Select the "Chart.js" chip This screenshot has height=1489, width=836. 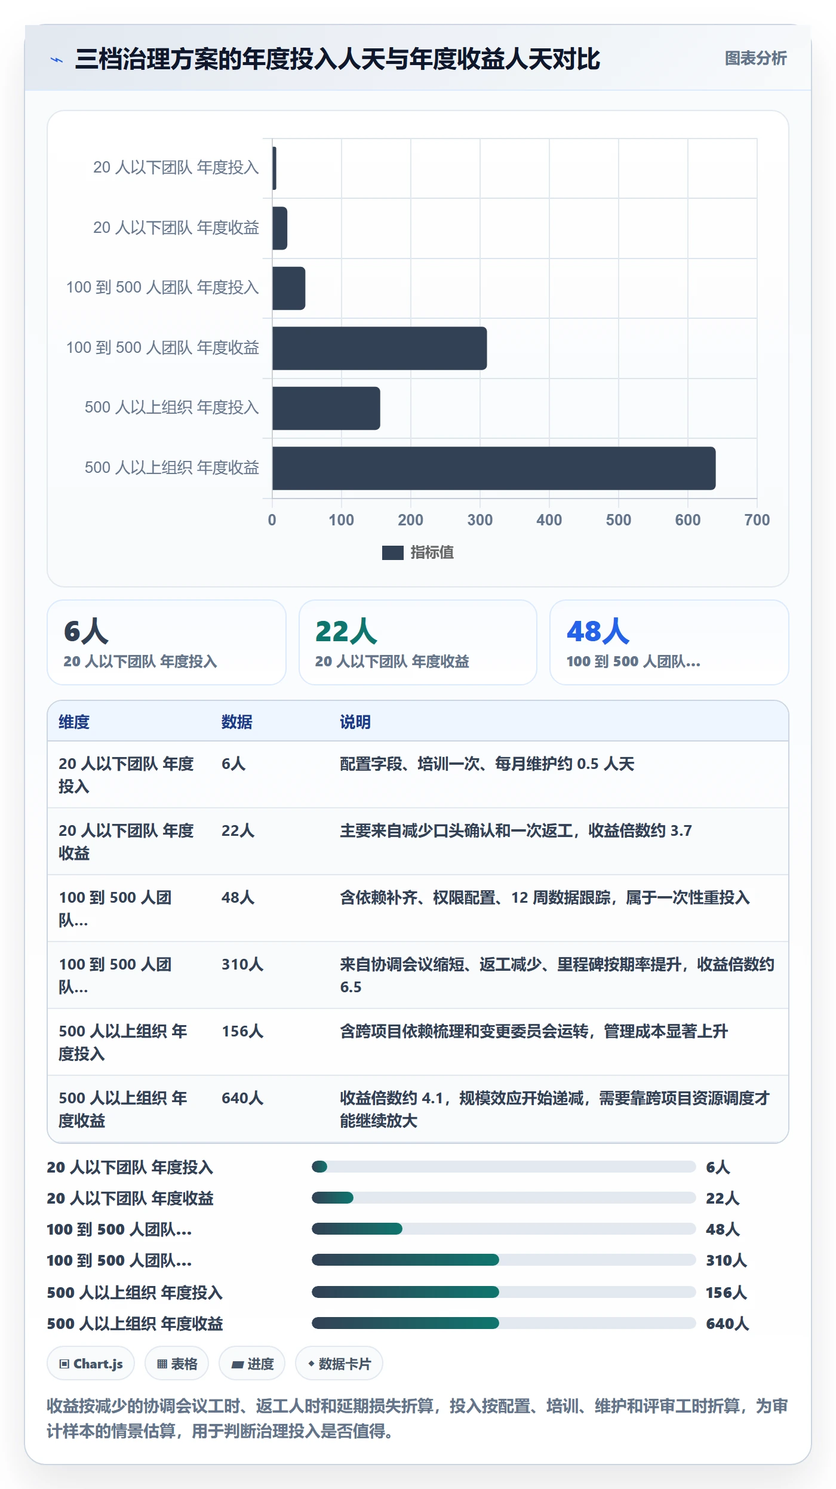(91, 1364)
